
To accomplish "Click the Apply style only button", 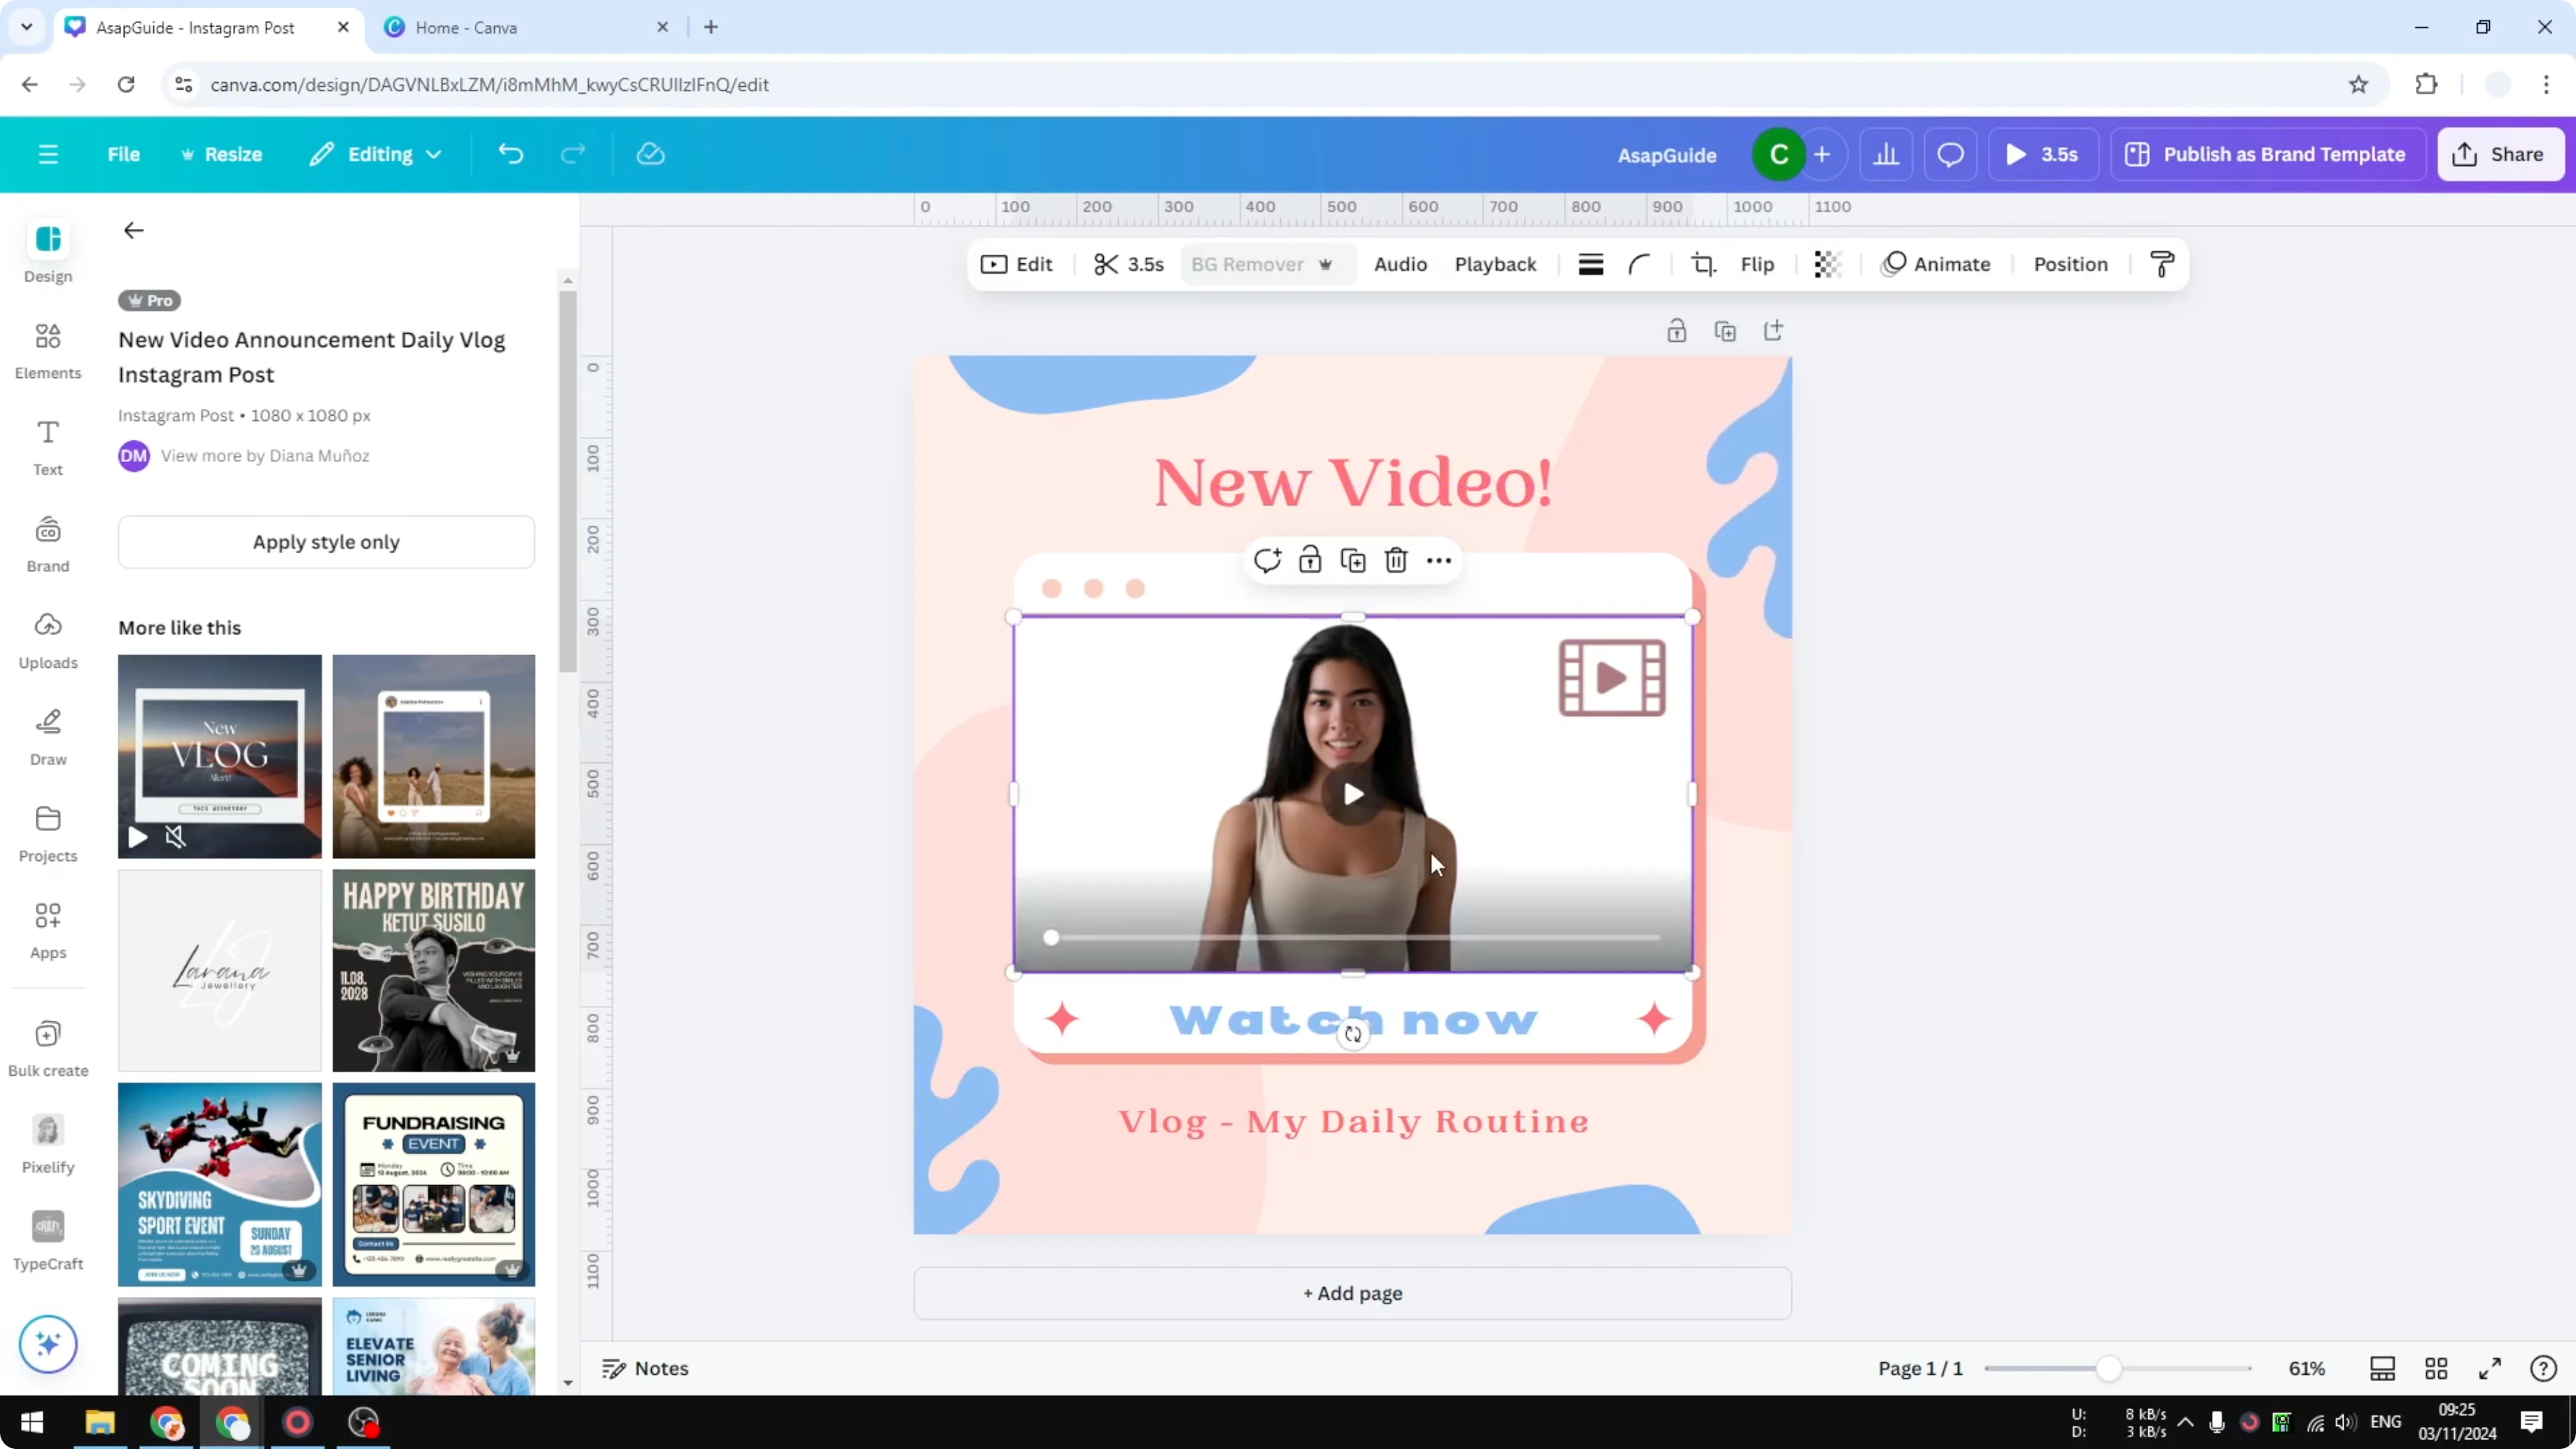I will point(326,542).
